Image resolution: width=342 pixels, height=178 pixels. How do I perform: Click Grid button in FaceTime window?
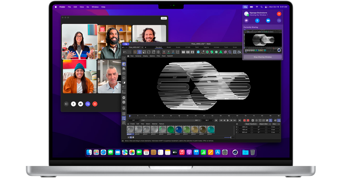164,18
